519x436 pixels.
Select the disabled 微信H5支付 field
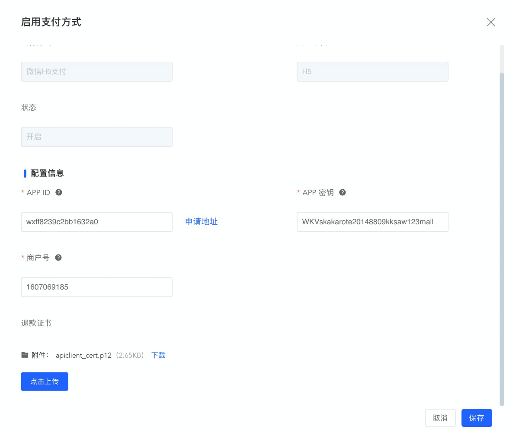pos(96,71)
